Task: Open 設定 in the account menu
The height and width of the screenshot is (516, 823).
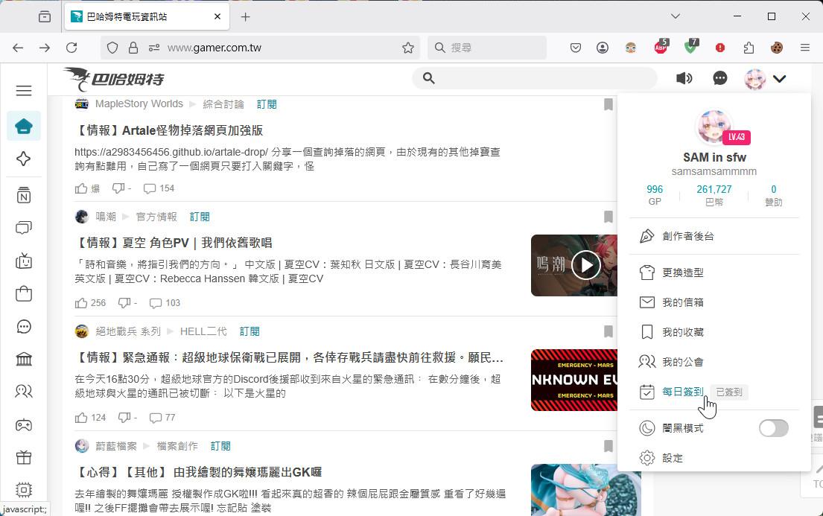Action: [672, 458]
